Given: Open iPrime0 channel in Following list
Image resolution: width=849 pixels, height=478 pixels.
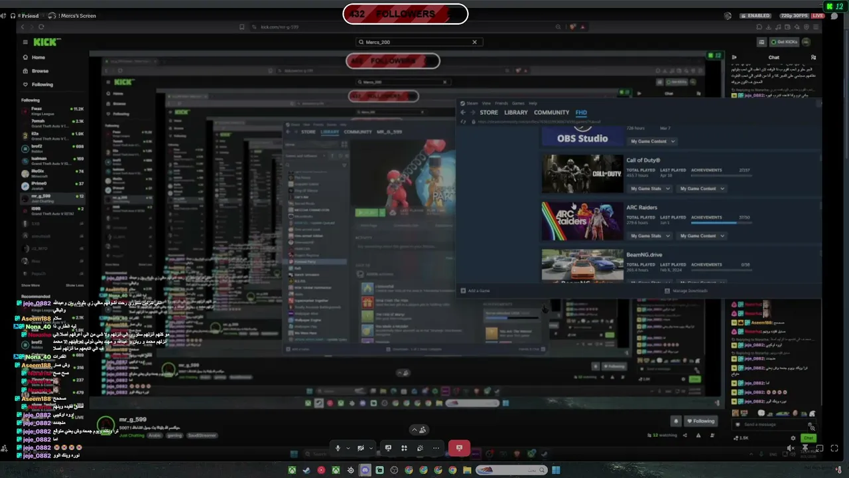Looking at the screenshot, I should point(52,185).
